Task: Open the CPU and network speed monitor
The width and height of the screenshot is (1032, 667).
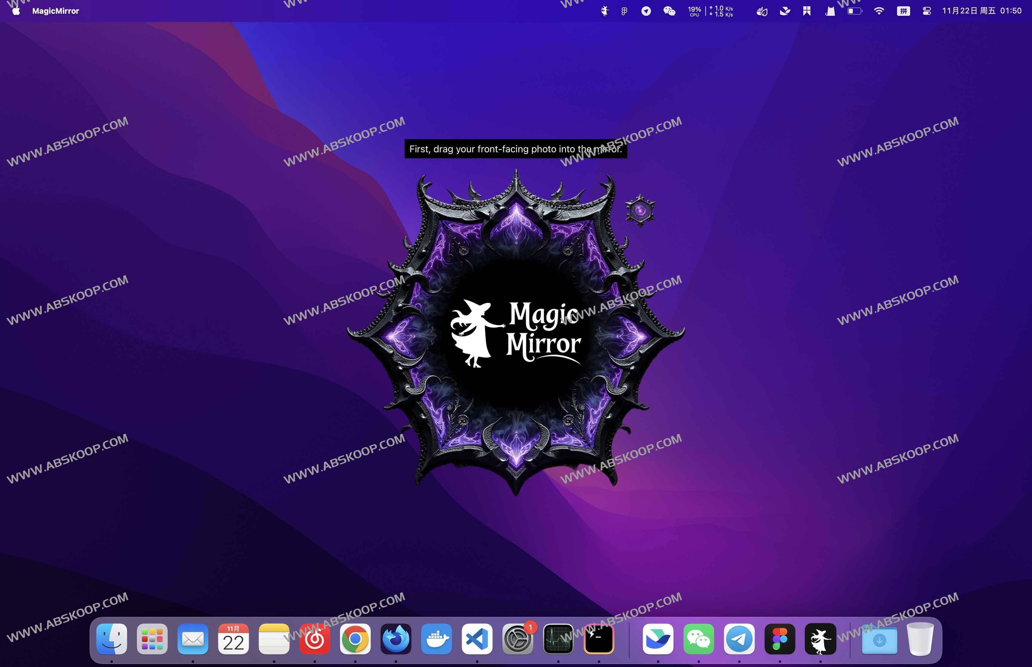Action: pyautogui.click(x=710, y=11)
